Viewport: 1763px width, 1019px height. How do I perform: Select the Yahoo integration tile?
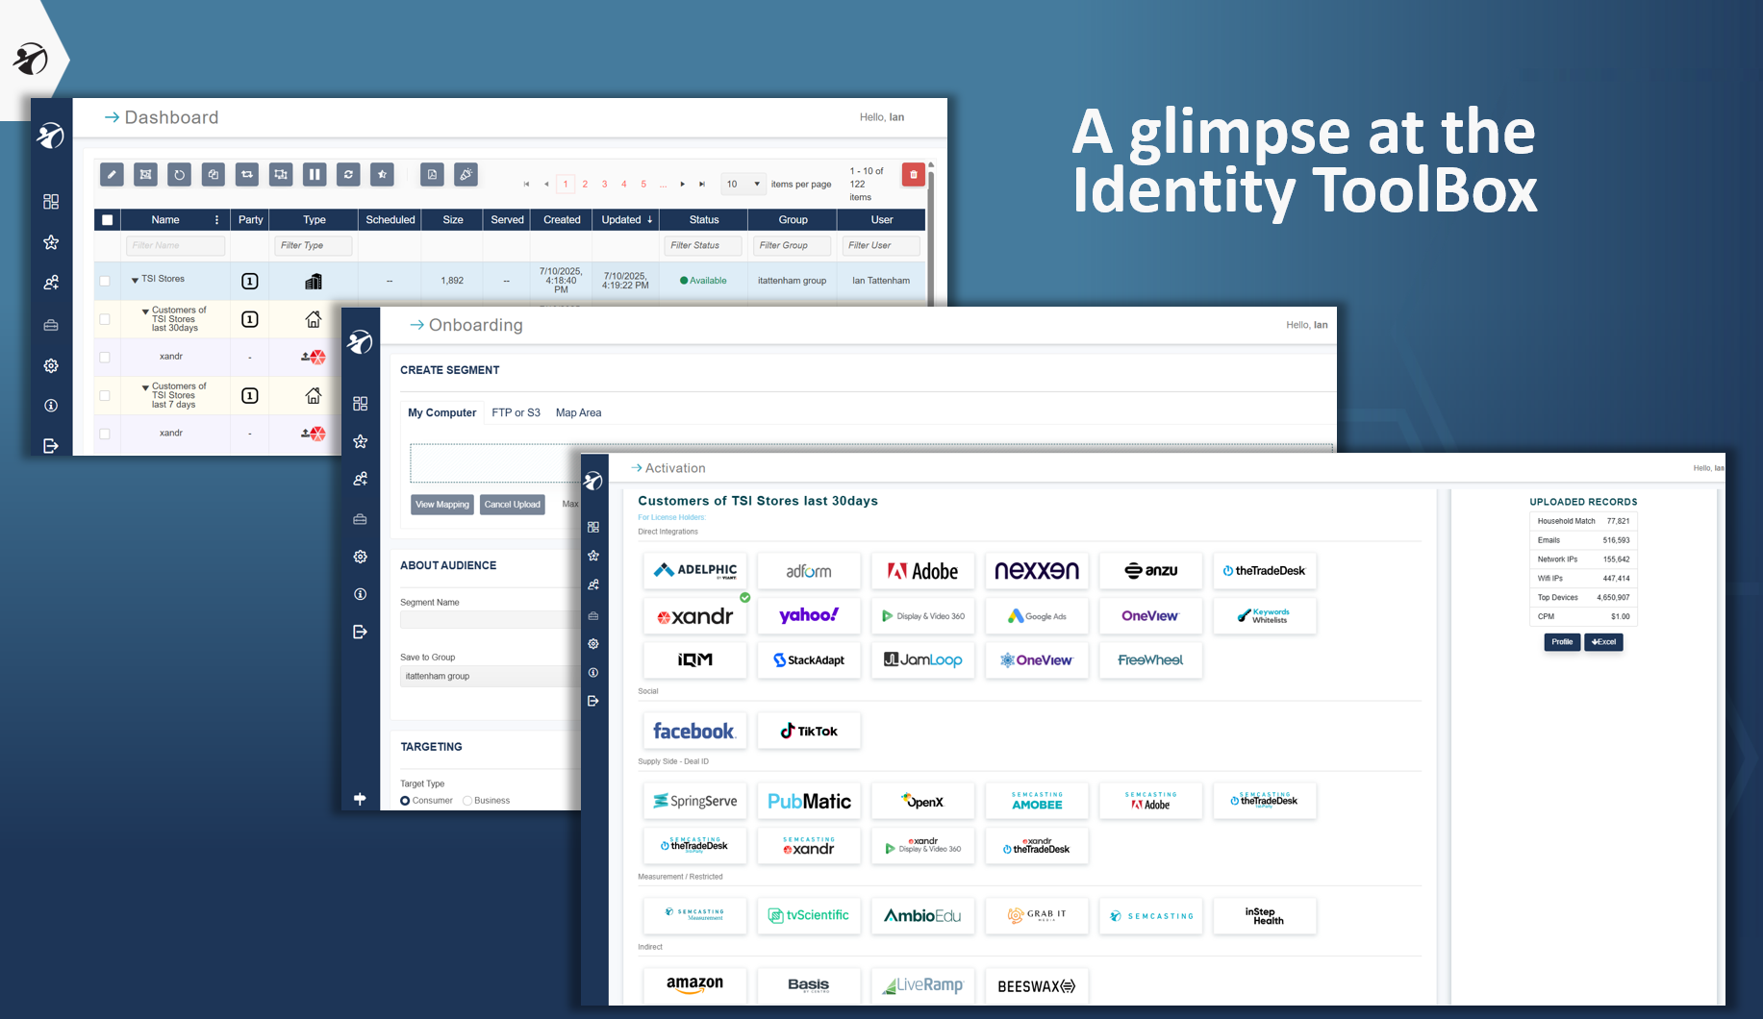(x=809, y=616)
